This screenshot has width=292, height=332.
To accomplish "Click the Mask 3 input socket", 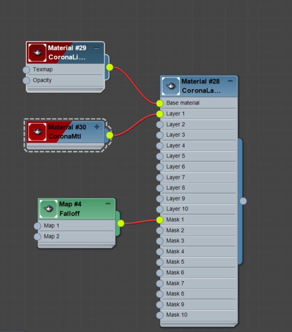I will point(160,241).
